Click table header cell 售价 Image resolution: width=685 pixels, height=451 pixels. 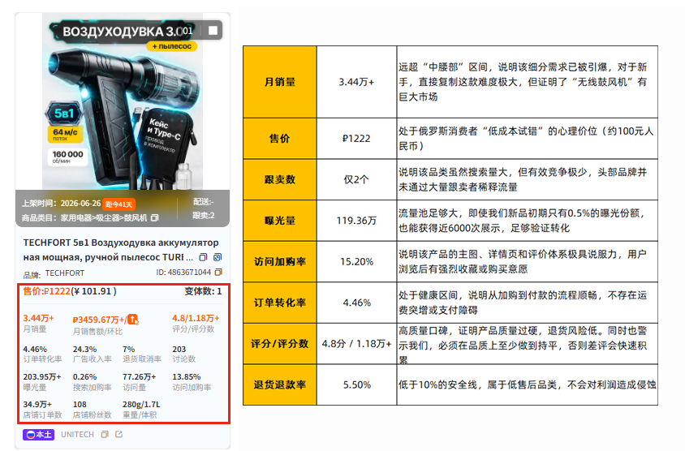click(279, 139)
